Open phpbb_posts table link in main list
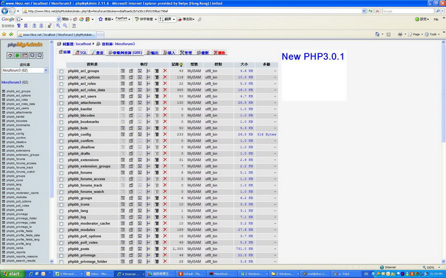 click(x=78, y=249)
